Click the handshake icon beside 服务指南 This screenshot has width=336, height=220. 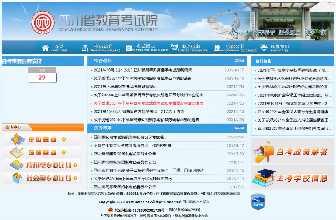pyautogui.click(x=174, y=47)
